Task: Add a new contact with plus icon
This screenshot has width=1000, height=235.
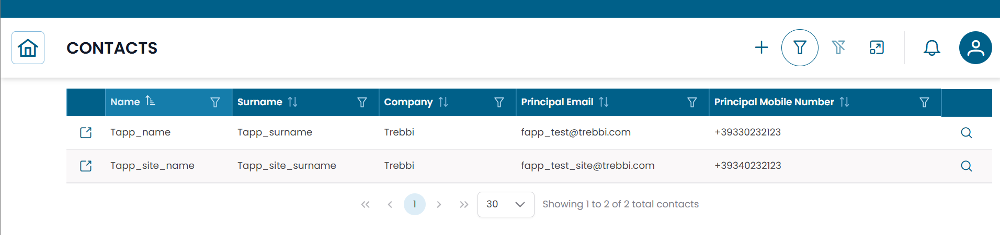Action: (x=762, y=47)
